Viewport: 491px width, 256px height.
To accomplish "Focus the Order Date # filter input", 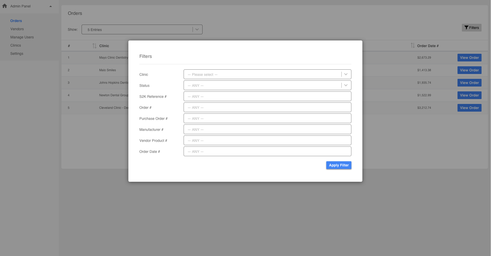I will (x=267, y=151).
